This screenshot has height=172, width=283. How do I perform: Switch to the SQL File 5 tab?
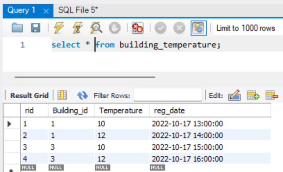point(78,10)
